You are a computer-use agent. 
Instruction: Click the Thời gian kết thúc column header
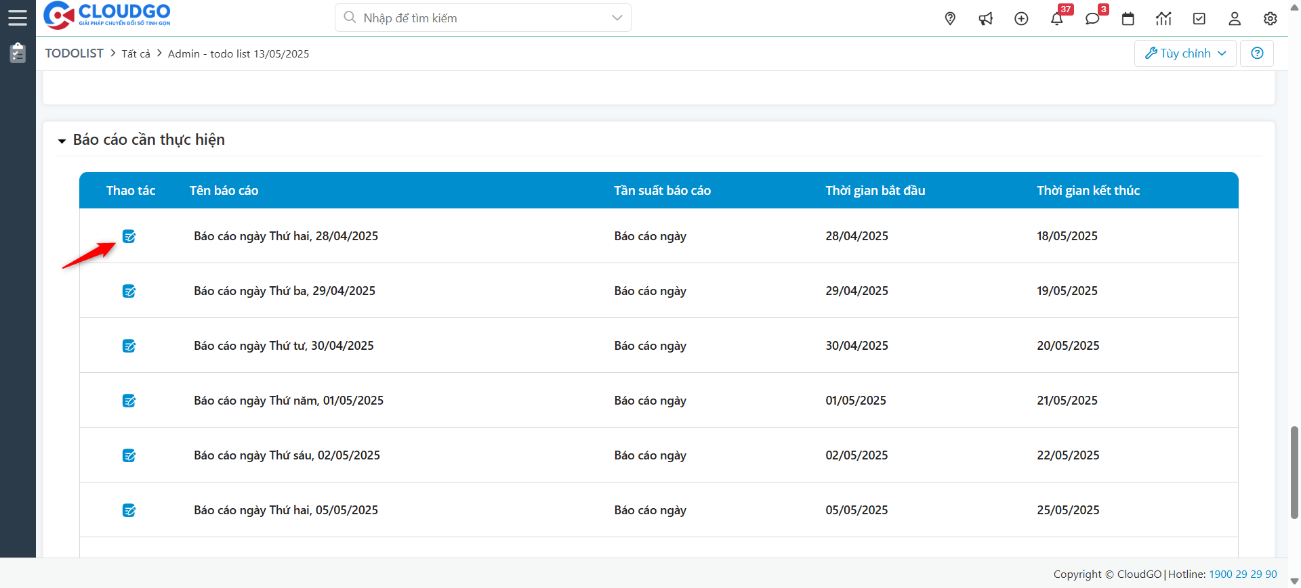pyautogui.click(x=1088, y=190)
